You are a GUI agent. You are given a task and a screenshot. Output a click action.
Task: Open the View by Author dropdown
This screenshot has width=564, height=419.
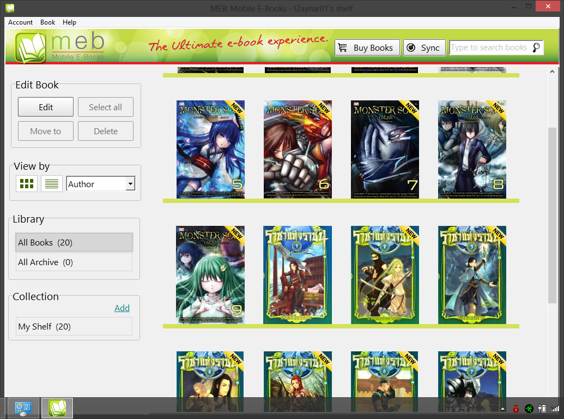click(x=101, y=183)
